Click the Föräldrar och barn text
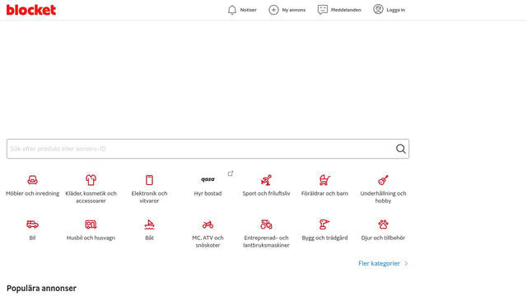Image resolution: width=527 pixels, height=296 pixels. (324, 193)
